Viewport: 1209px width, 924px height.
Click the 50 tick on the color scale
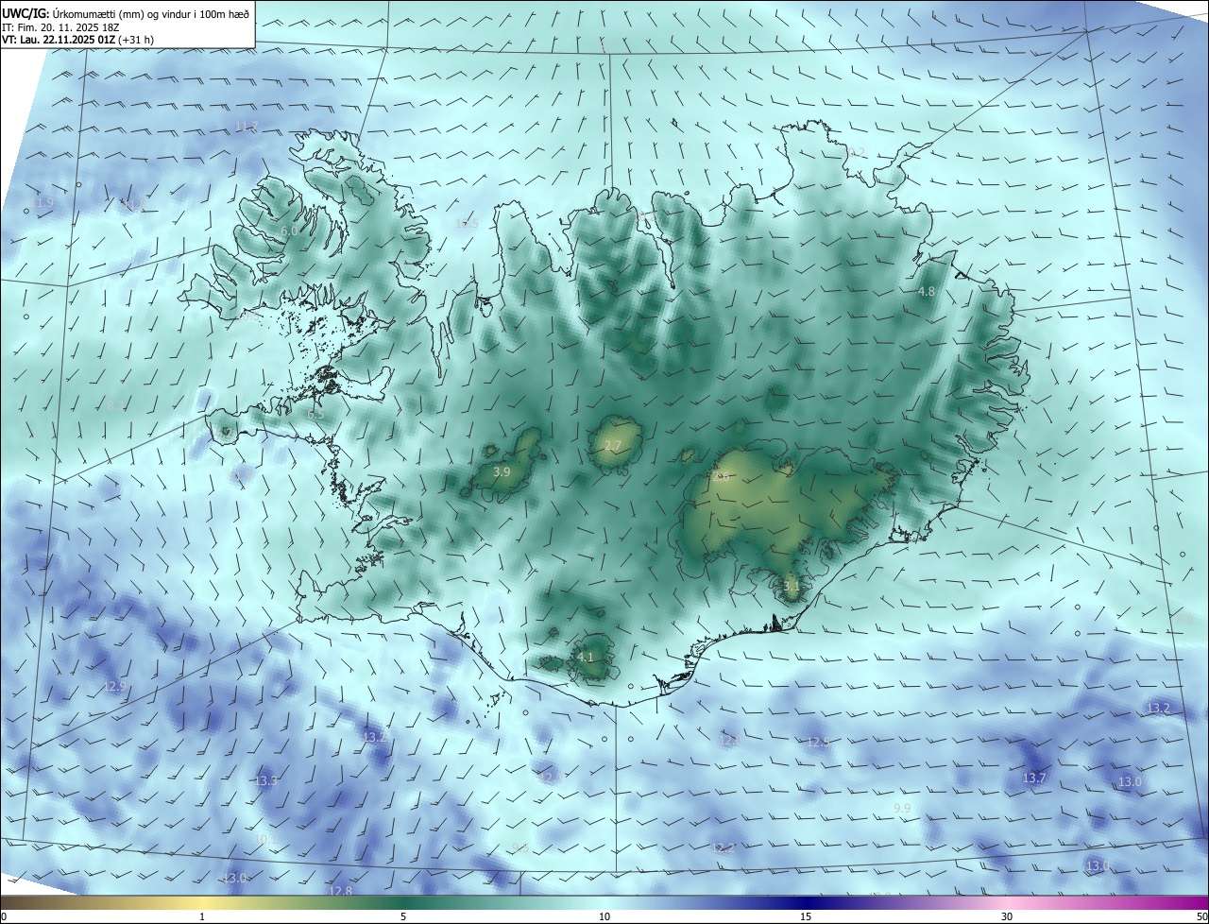tap(1201, 916)
